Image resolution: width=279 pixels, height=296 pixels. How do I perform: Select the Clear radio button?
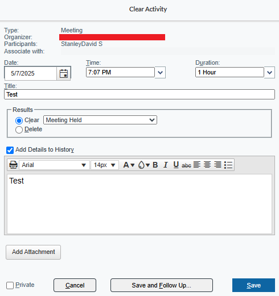pyautogui.click(x=19, y=120)
